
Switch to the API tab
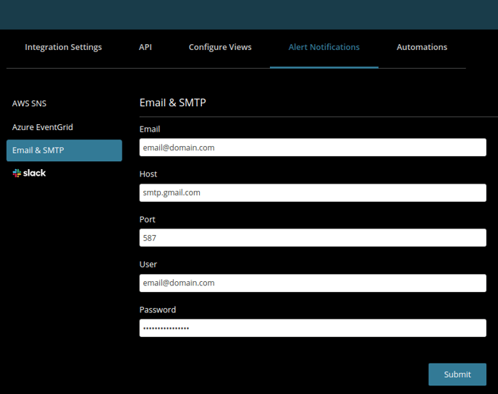(145, 47)
